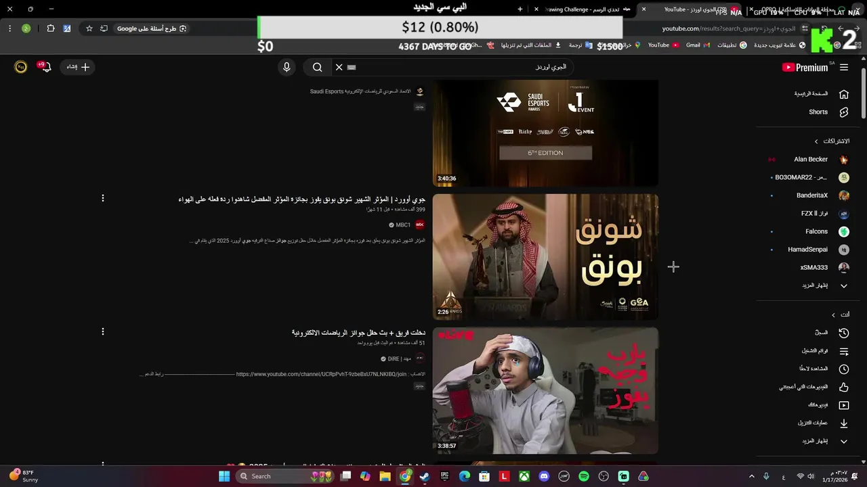
Task: Open the Shong Bong video title link
Action: [x=302, y=200]
